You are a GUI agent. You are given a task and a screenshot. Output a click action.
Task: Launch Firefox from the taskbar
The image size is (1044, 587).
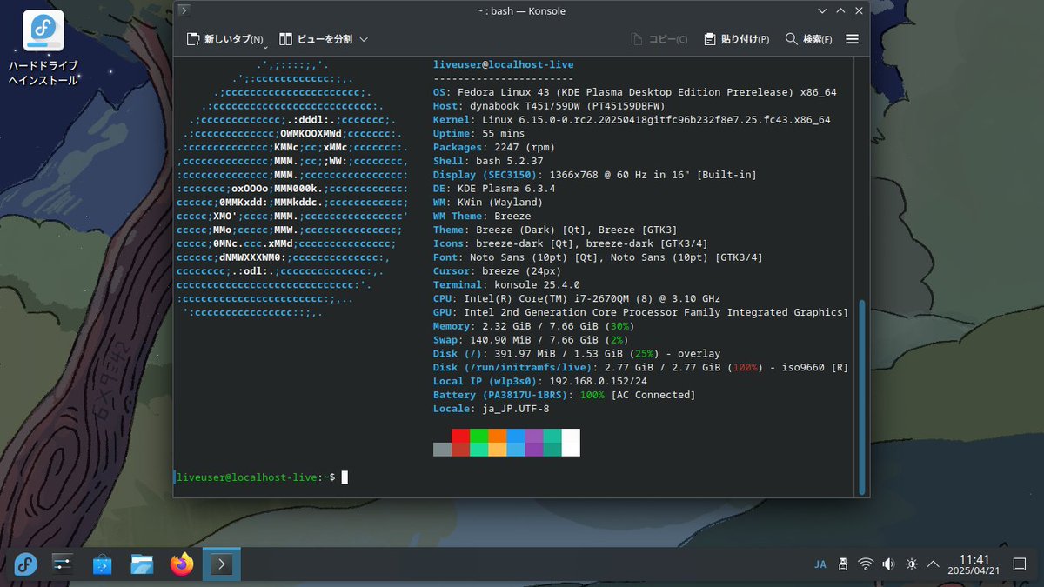[182, 564]
